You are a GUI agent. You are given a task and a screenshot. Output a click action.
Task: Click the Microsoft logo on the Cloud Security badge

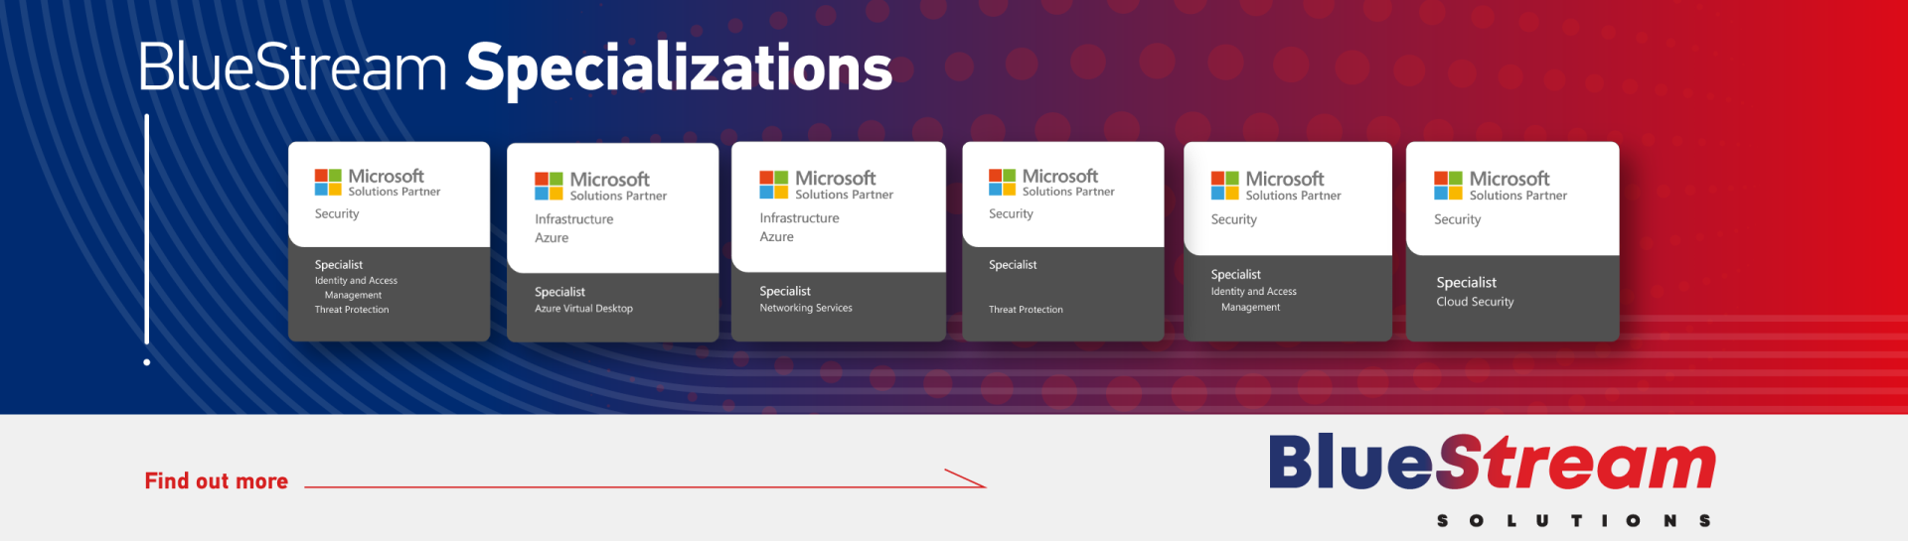(x=1448, y=186)
